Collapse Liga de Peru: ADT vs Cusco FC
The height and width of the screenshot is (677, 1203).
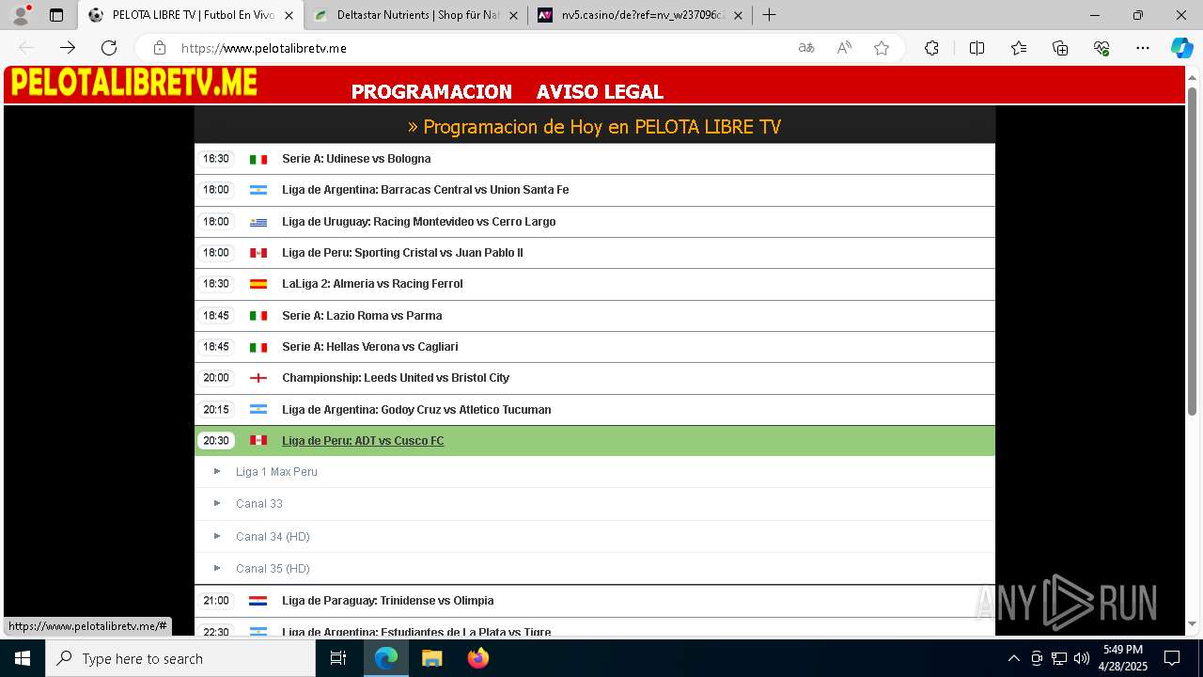click(594, 441)
